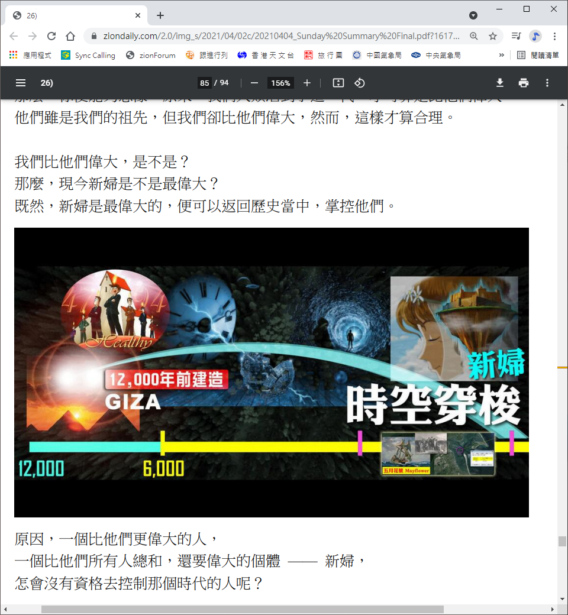Open the browser home page

[70, 36]
